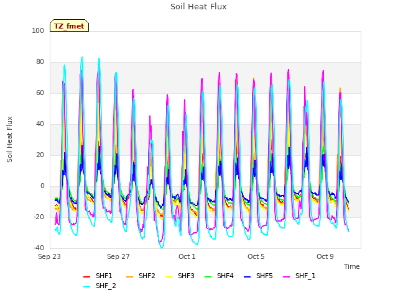Click the magenta SHF_1 legend color marker

(286, 277)
